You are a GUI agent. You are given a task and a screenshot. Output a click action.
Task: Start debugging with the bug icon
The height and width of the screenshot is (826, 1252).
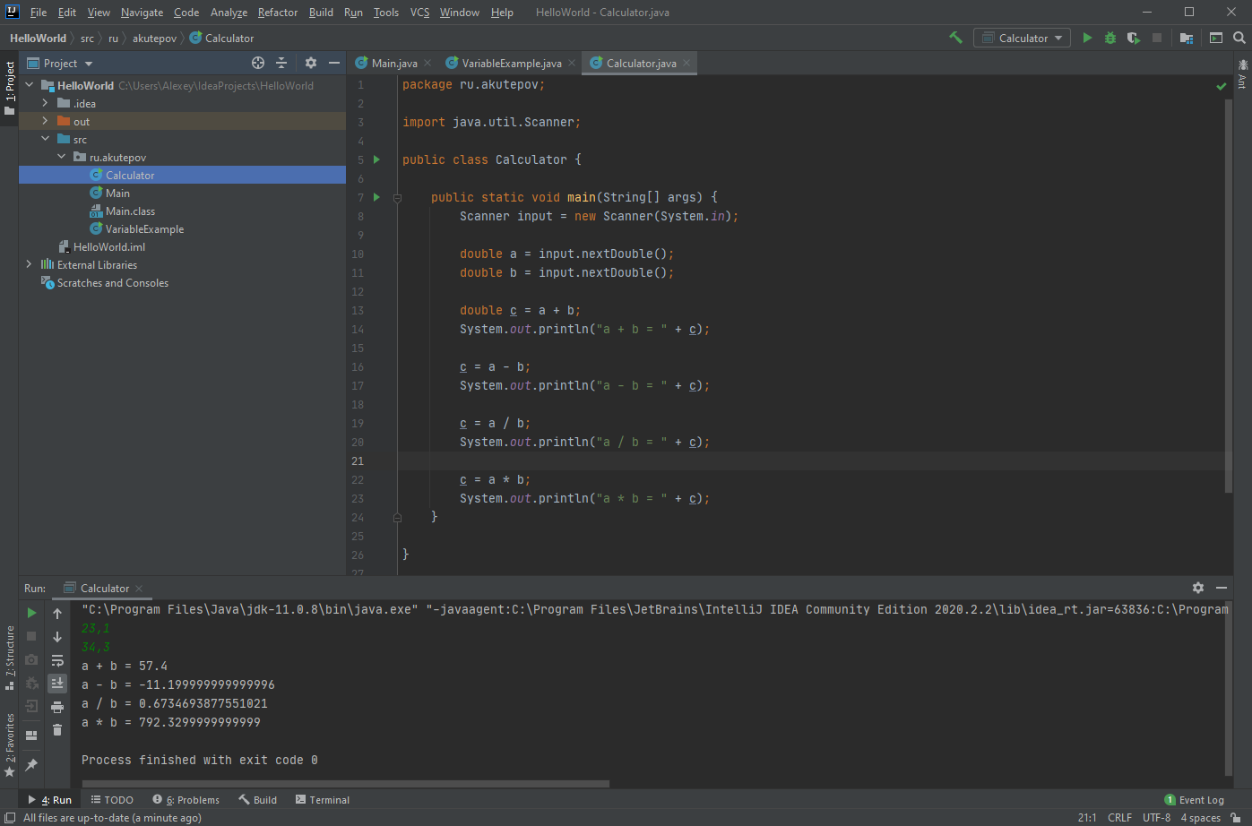(x=1110, y=38)
